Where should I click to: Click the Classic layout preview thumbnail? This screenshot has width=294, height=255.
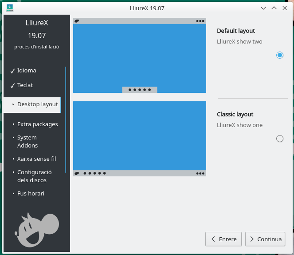click(140, 139)
